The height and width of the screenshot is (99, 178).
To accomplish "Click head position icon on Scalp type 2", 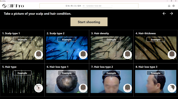I will tap(83, 55).
